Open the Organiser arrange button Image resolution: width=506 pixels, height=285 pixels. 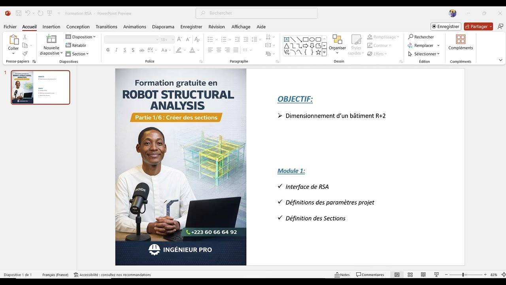pos(337,44)
